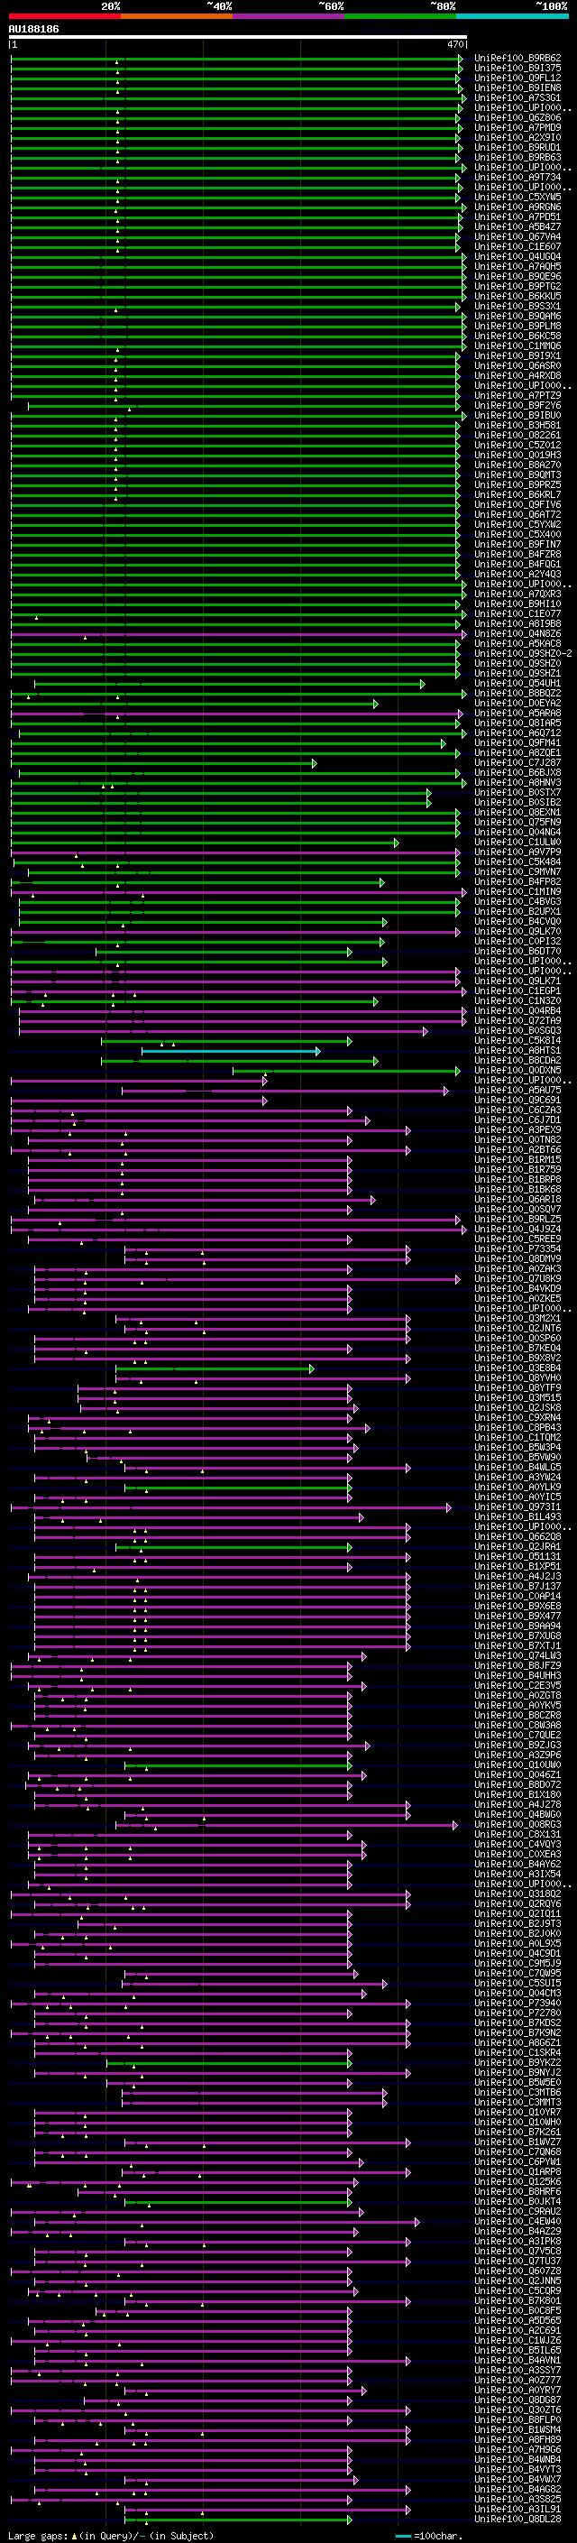Select label UniRef100_B0SGQ3
577x2543 pixels.
[x=517, y=1030]
